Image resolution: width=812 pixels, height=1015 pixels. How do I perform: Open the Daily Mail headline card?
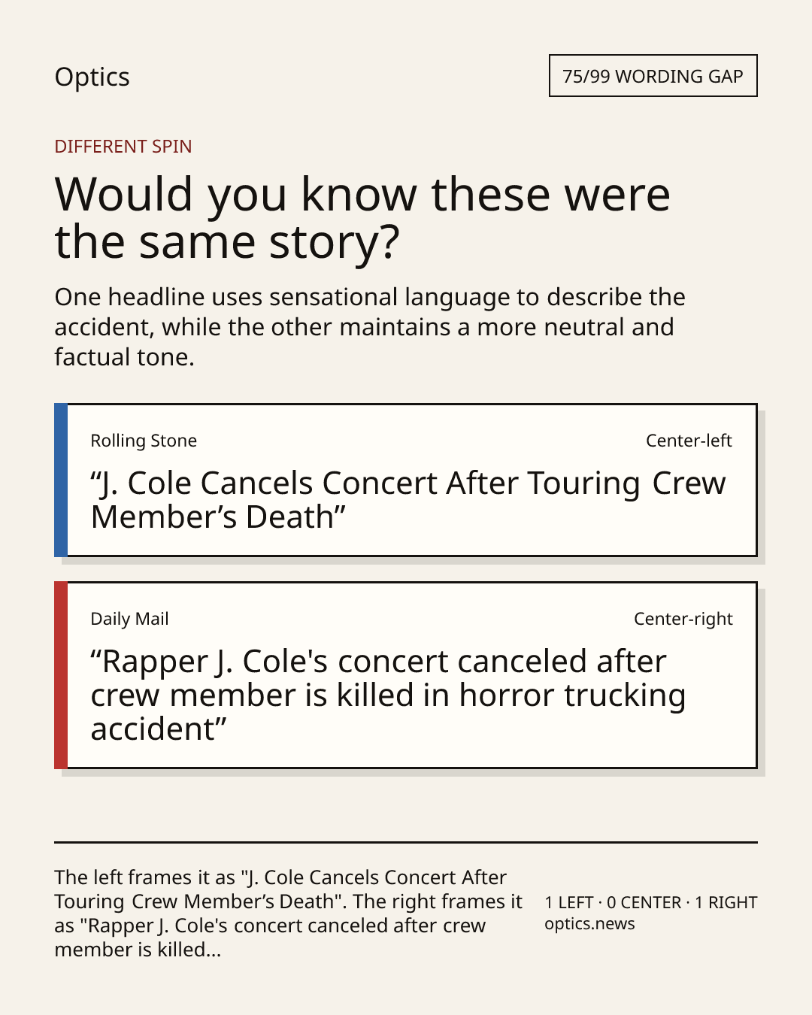(x=406, y=675)
